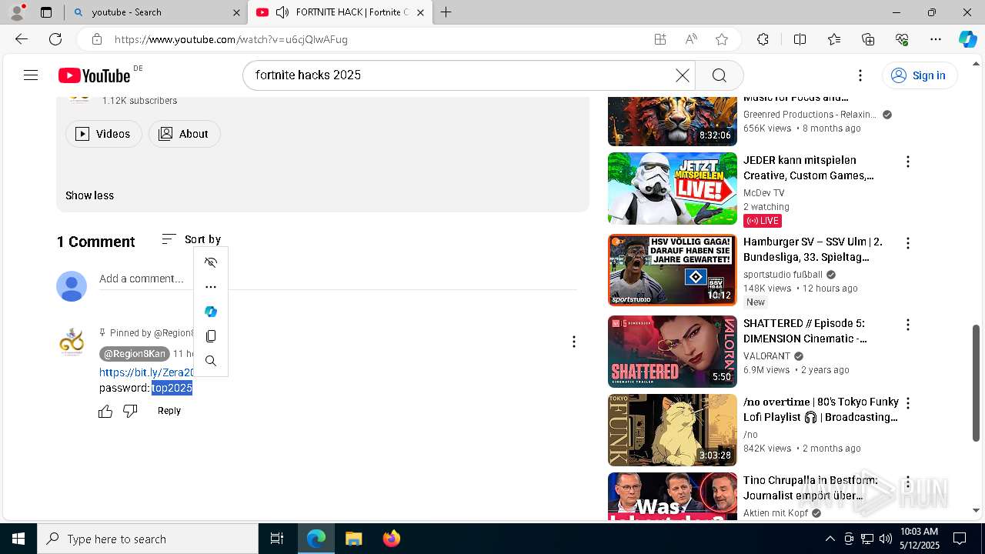Screen dimensions: 985x554
Task: Open YouTube settings three-dot menu
Action: point(860,75)
